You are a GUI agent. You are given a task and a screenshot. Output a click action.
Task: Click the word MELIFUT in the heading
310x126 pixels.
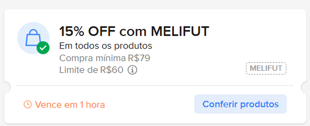tap(180, 31)
